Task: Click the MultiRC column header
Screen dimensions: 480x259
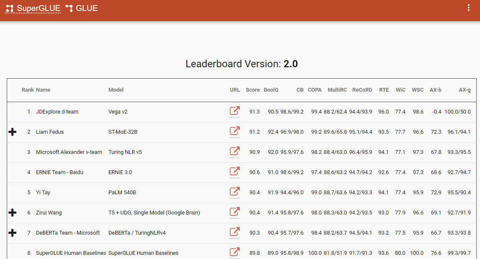Action: (x=337, y=90)
